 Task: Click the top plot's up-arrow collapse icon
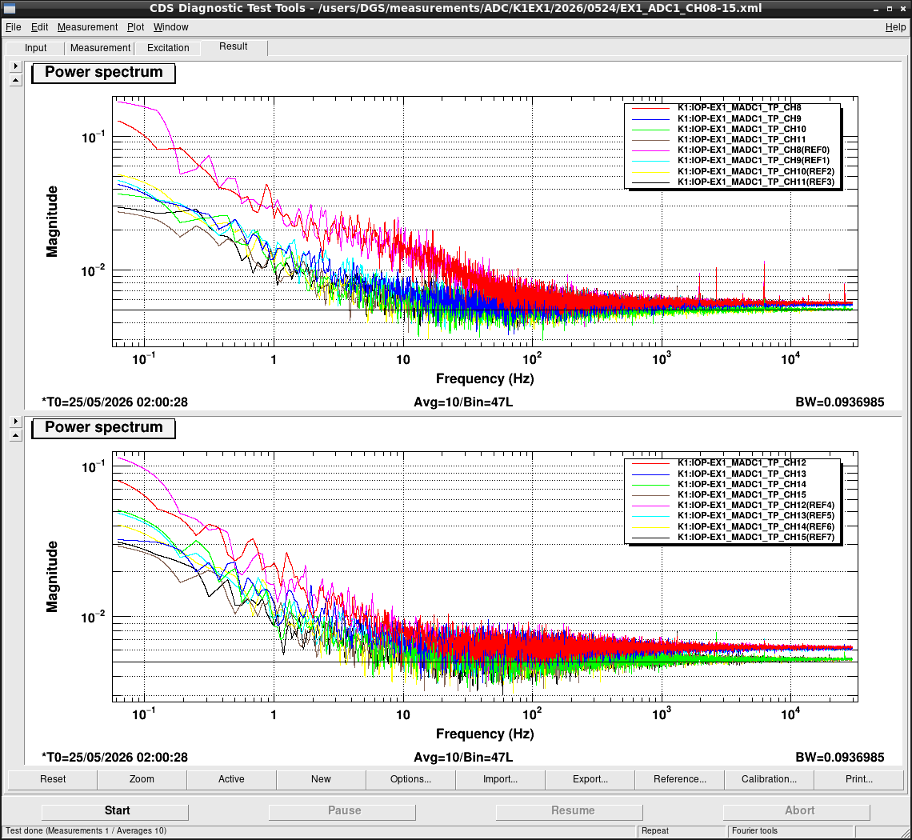coord(16,80)
